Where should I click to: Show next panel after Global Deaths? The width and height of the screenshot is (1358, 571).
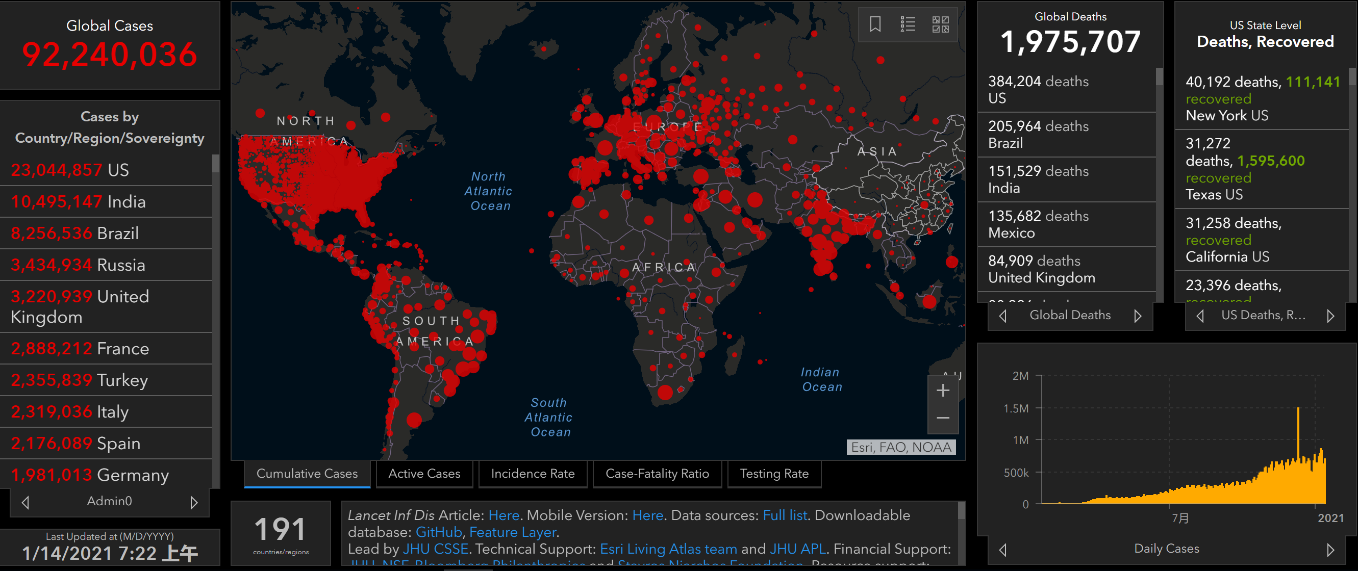pyautogui.click(x=1137, y=316)
